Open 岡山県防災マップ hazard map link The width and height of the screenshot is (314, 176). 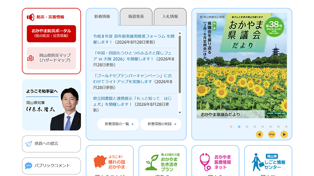(x=51, y=58)
